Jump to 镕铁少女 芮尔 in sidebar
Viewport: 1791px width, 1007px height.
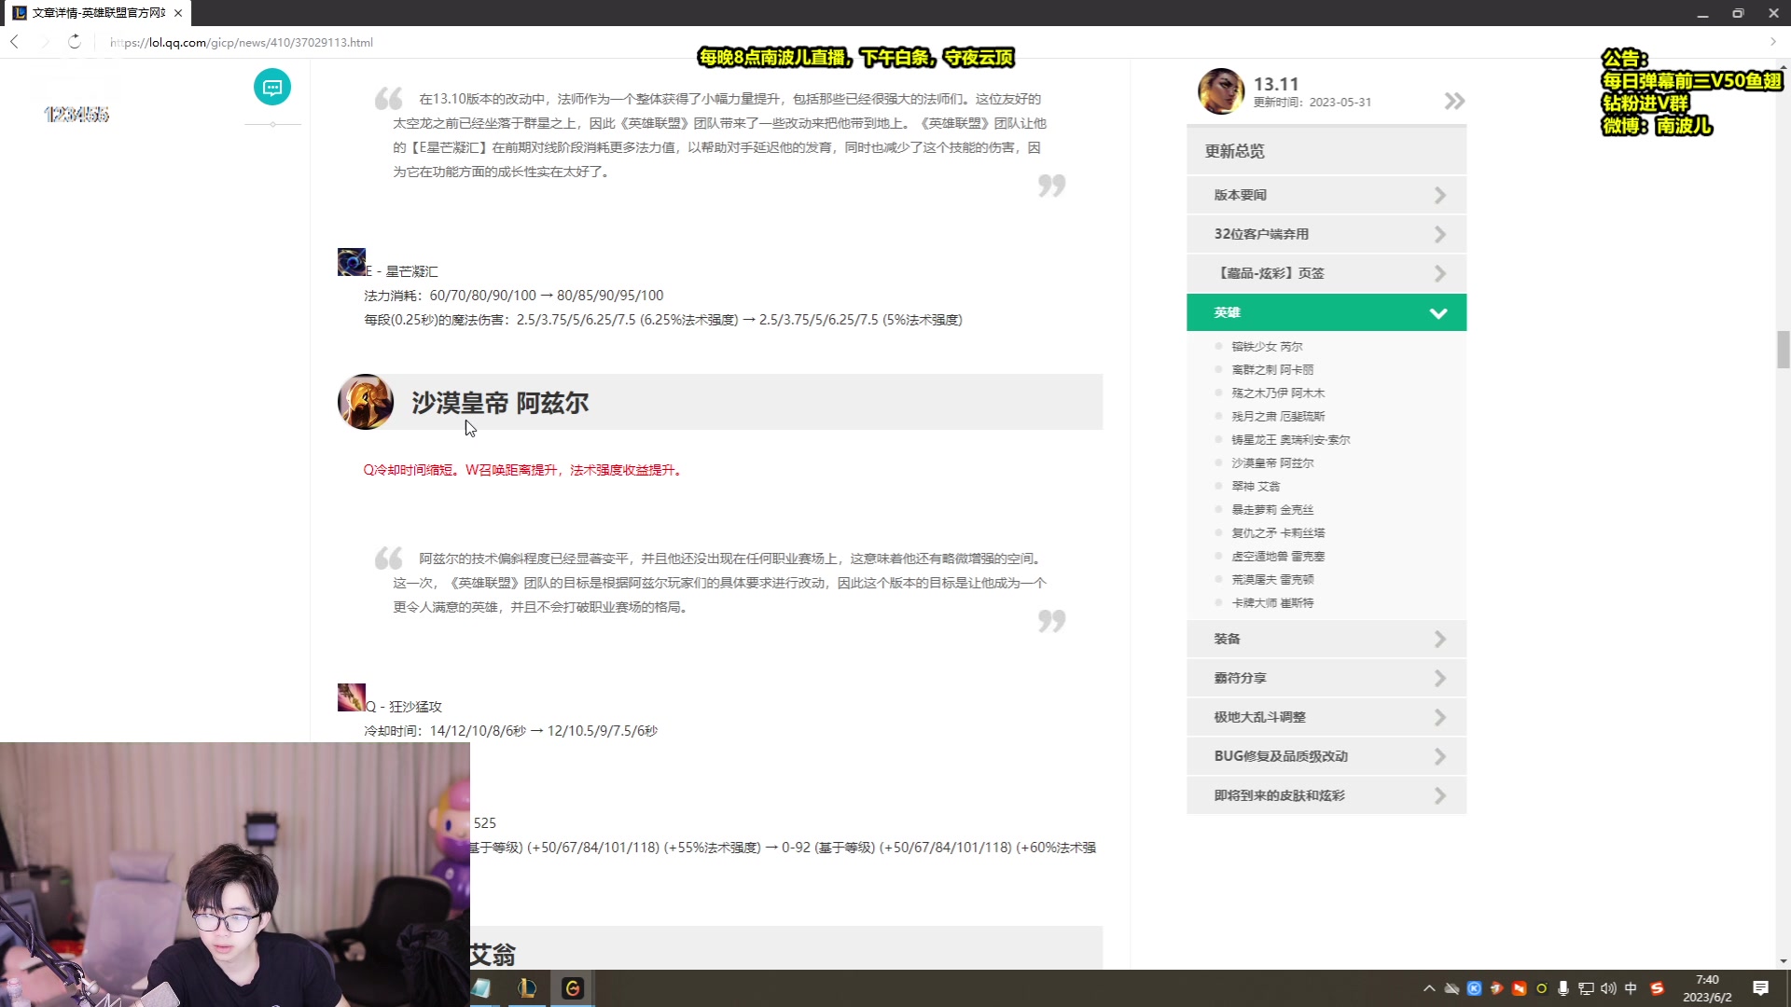point(1267,347)
